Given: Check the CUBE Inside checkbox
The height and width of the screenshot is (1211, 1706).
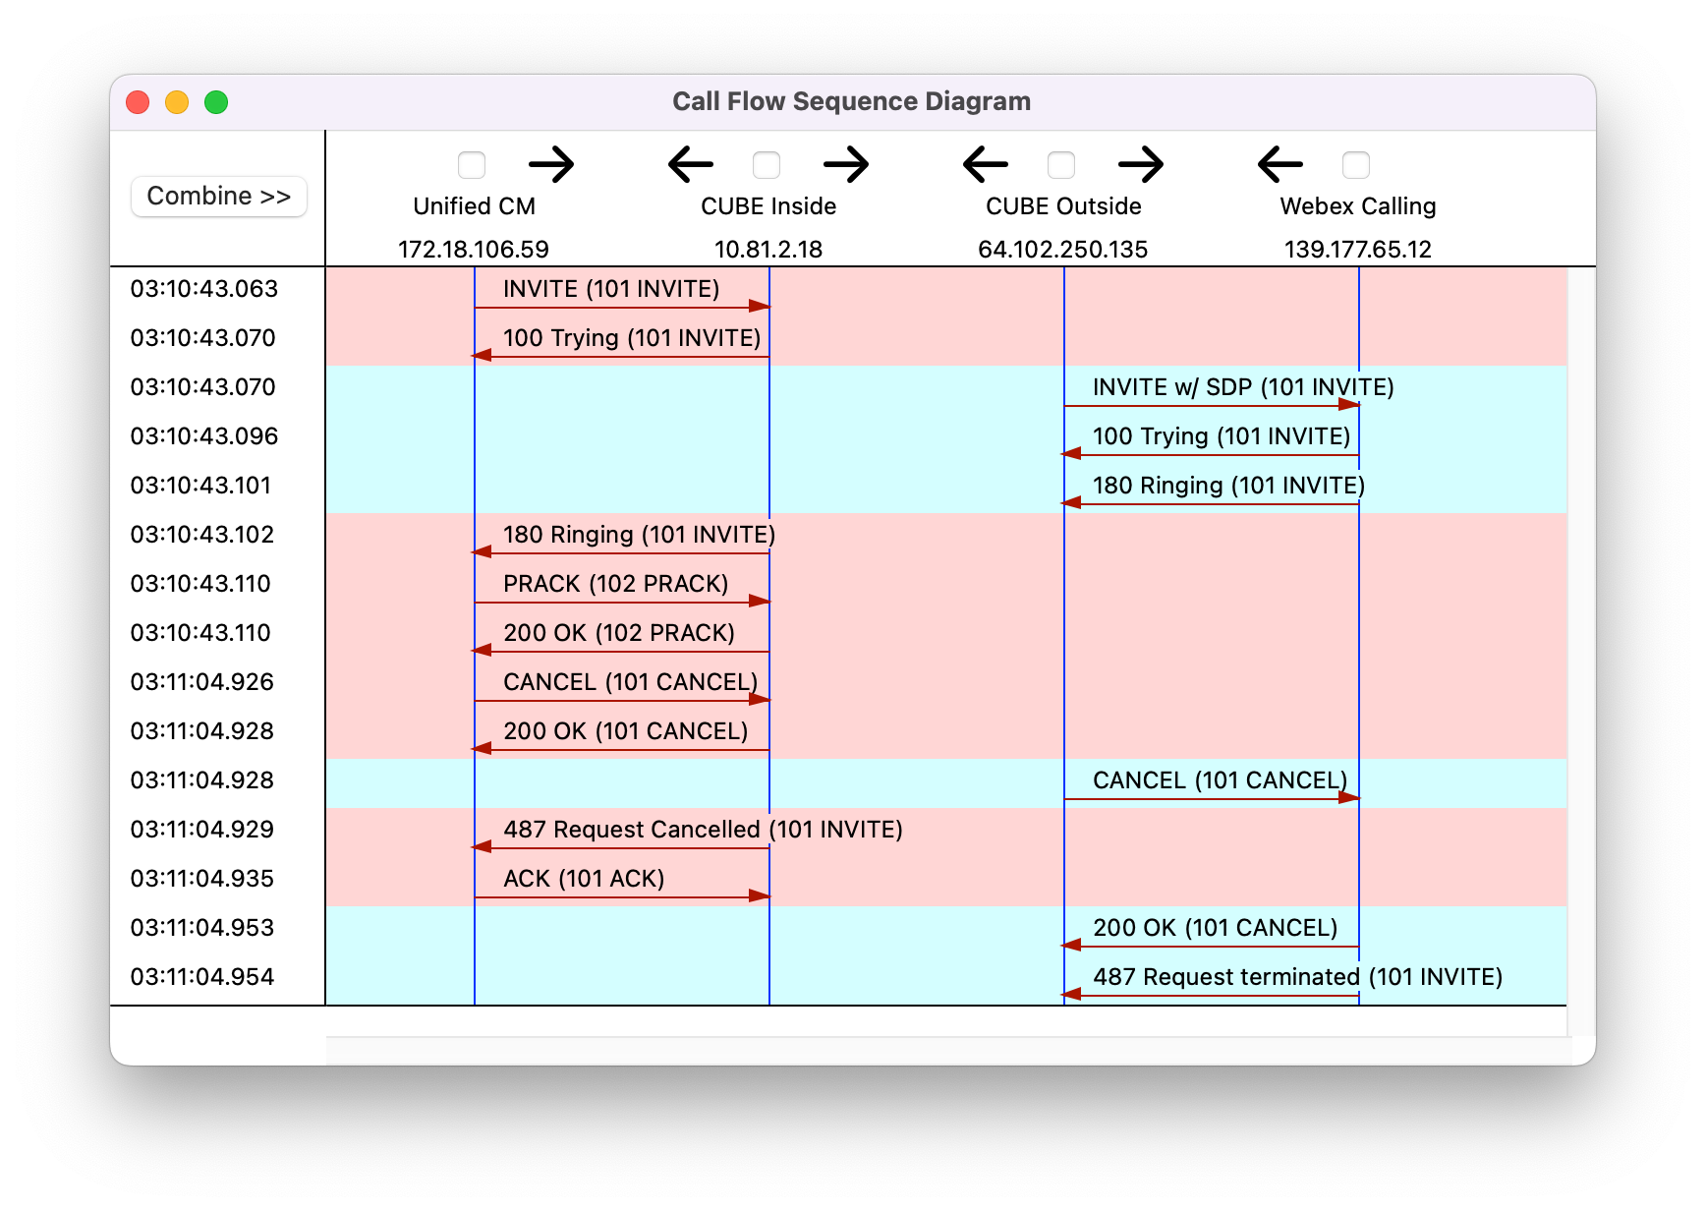Looking at the screenshot, I should [x=767, y=165].
